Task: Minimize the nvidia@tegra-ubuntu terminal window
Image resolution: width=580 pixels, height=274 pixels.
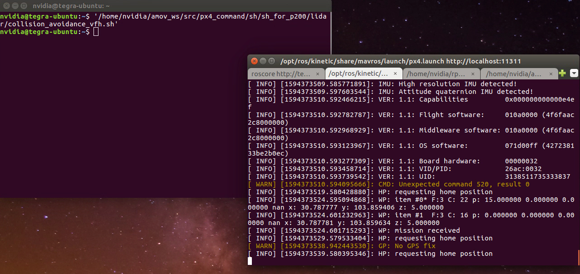Action: point(15,6)
